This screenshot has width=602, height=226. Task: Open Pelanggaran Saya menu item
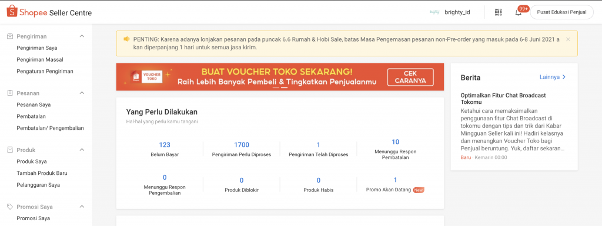38,185
